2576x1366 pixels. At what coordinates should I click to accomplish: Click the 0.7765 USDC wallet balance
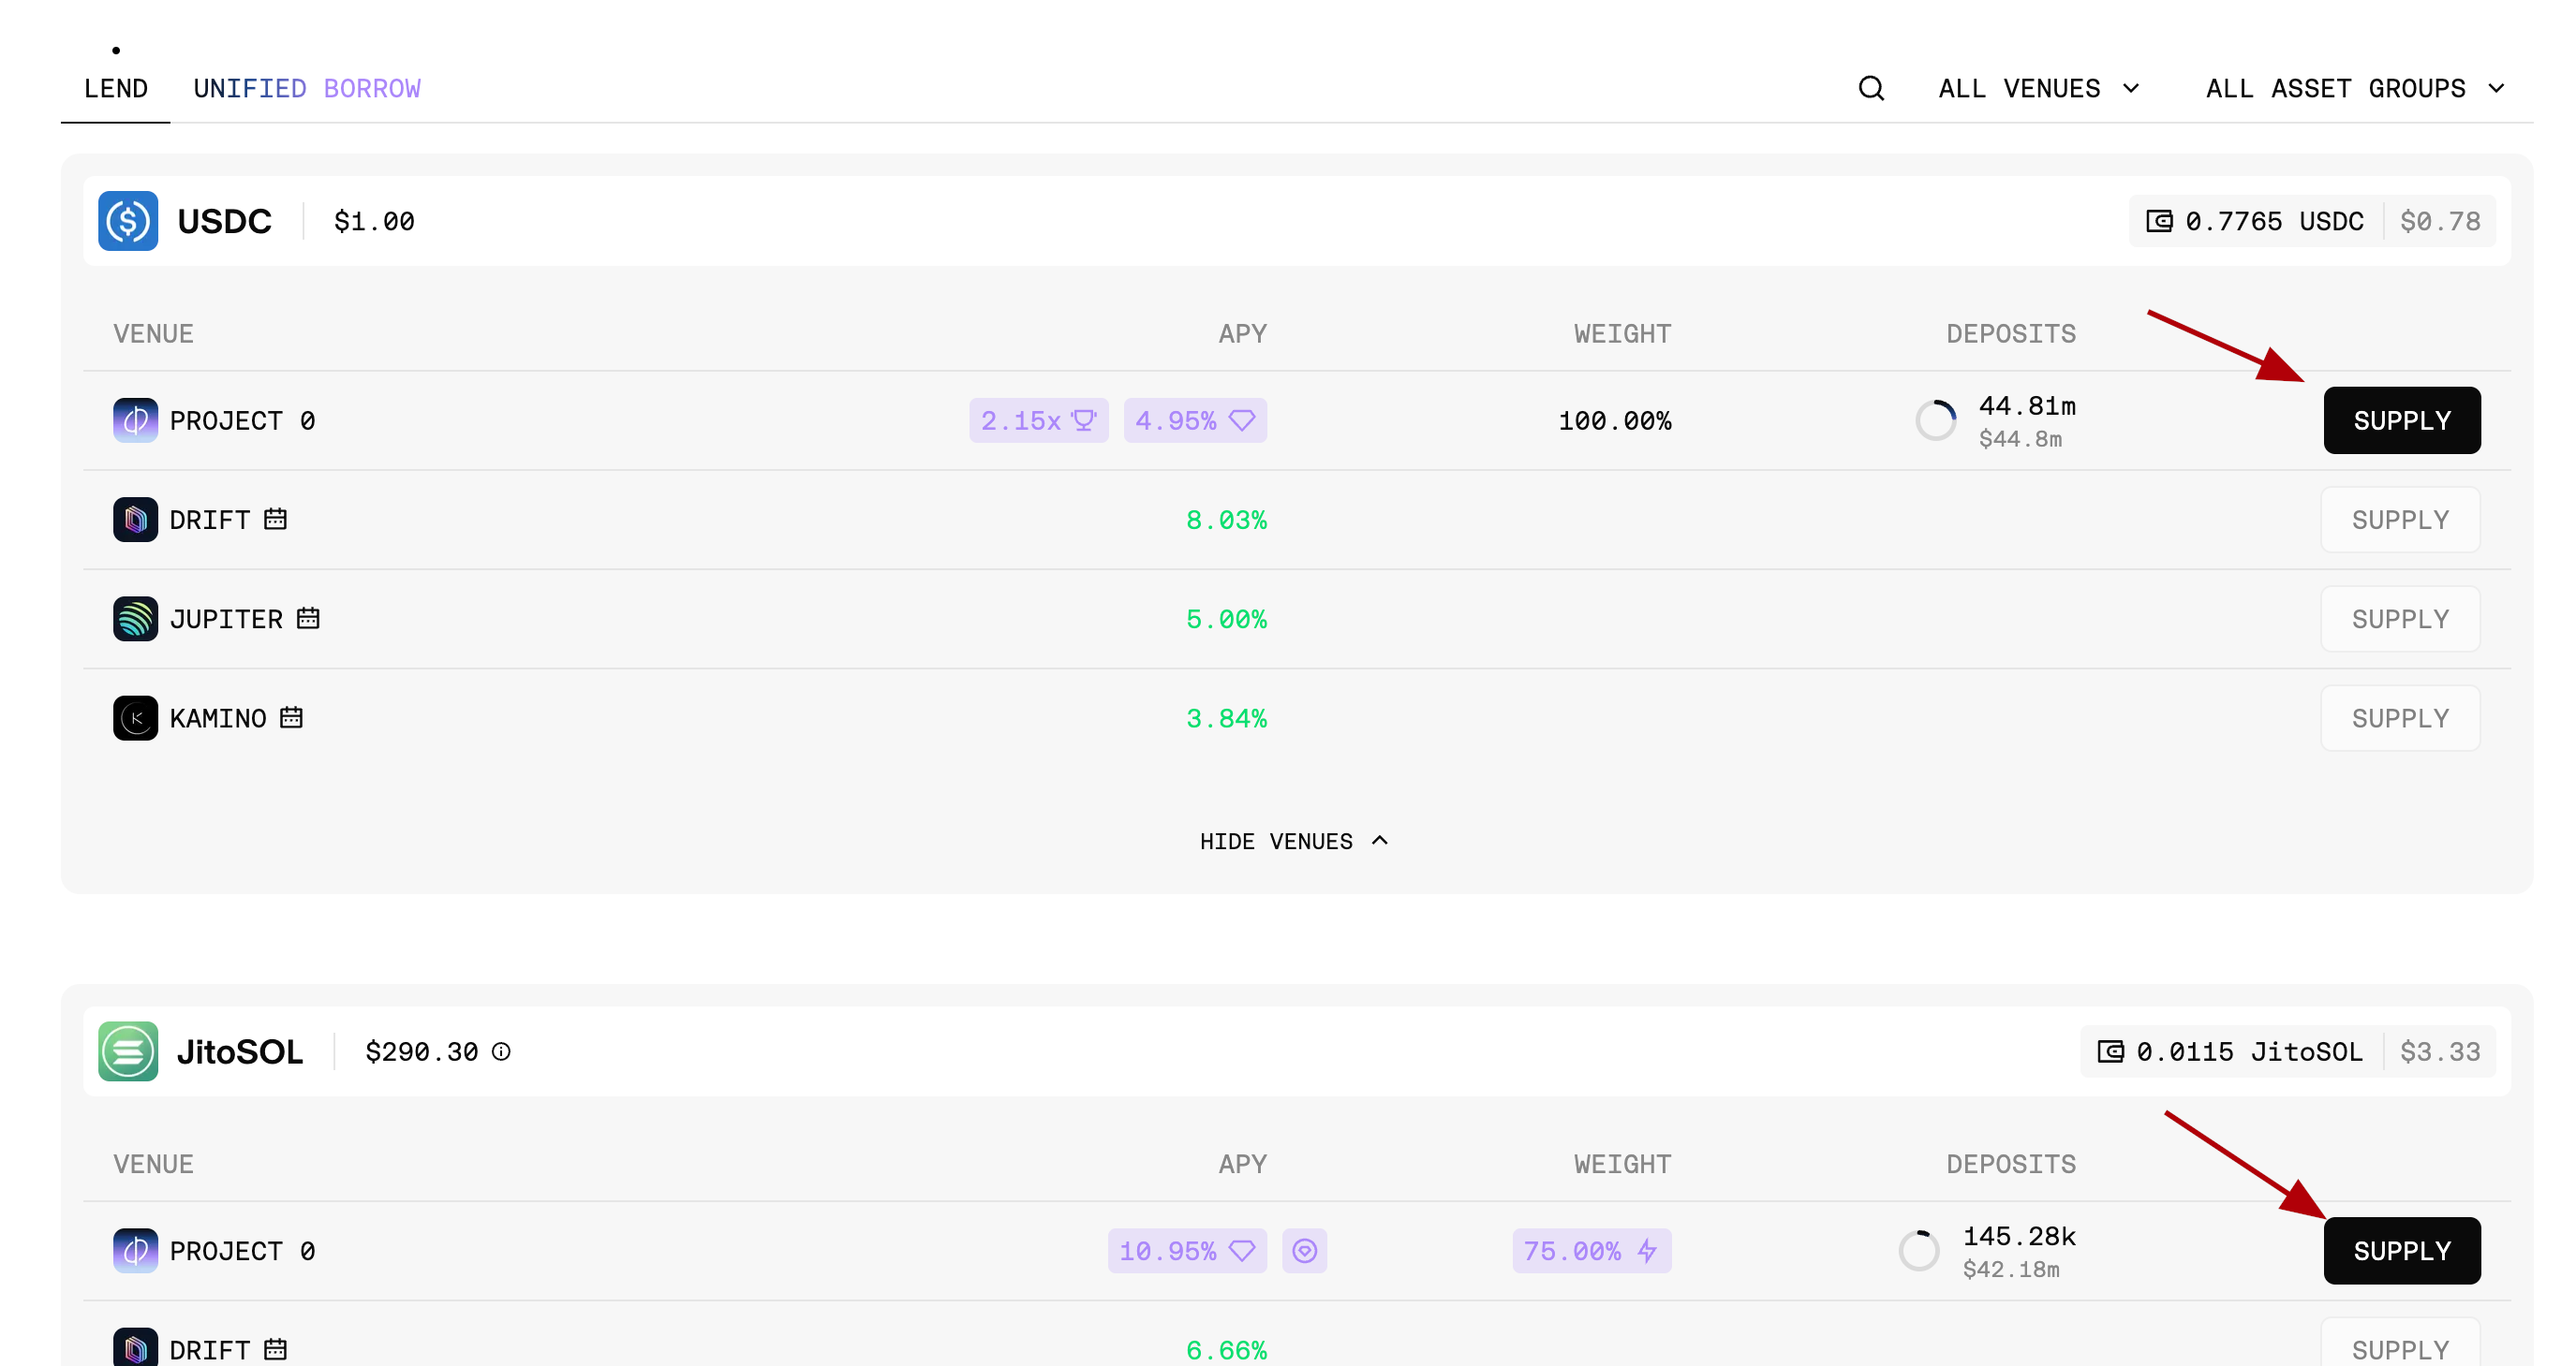(2274, 221)
